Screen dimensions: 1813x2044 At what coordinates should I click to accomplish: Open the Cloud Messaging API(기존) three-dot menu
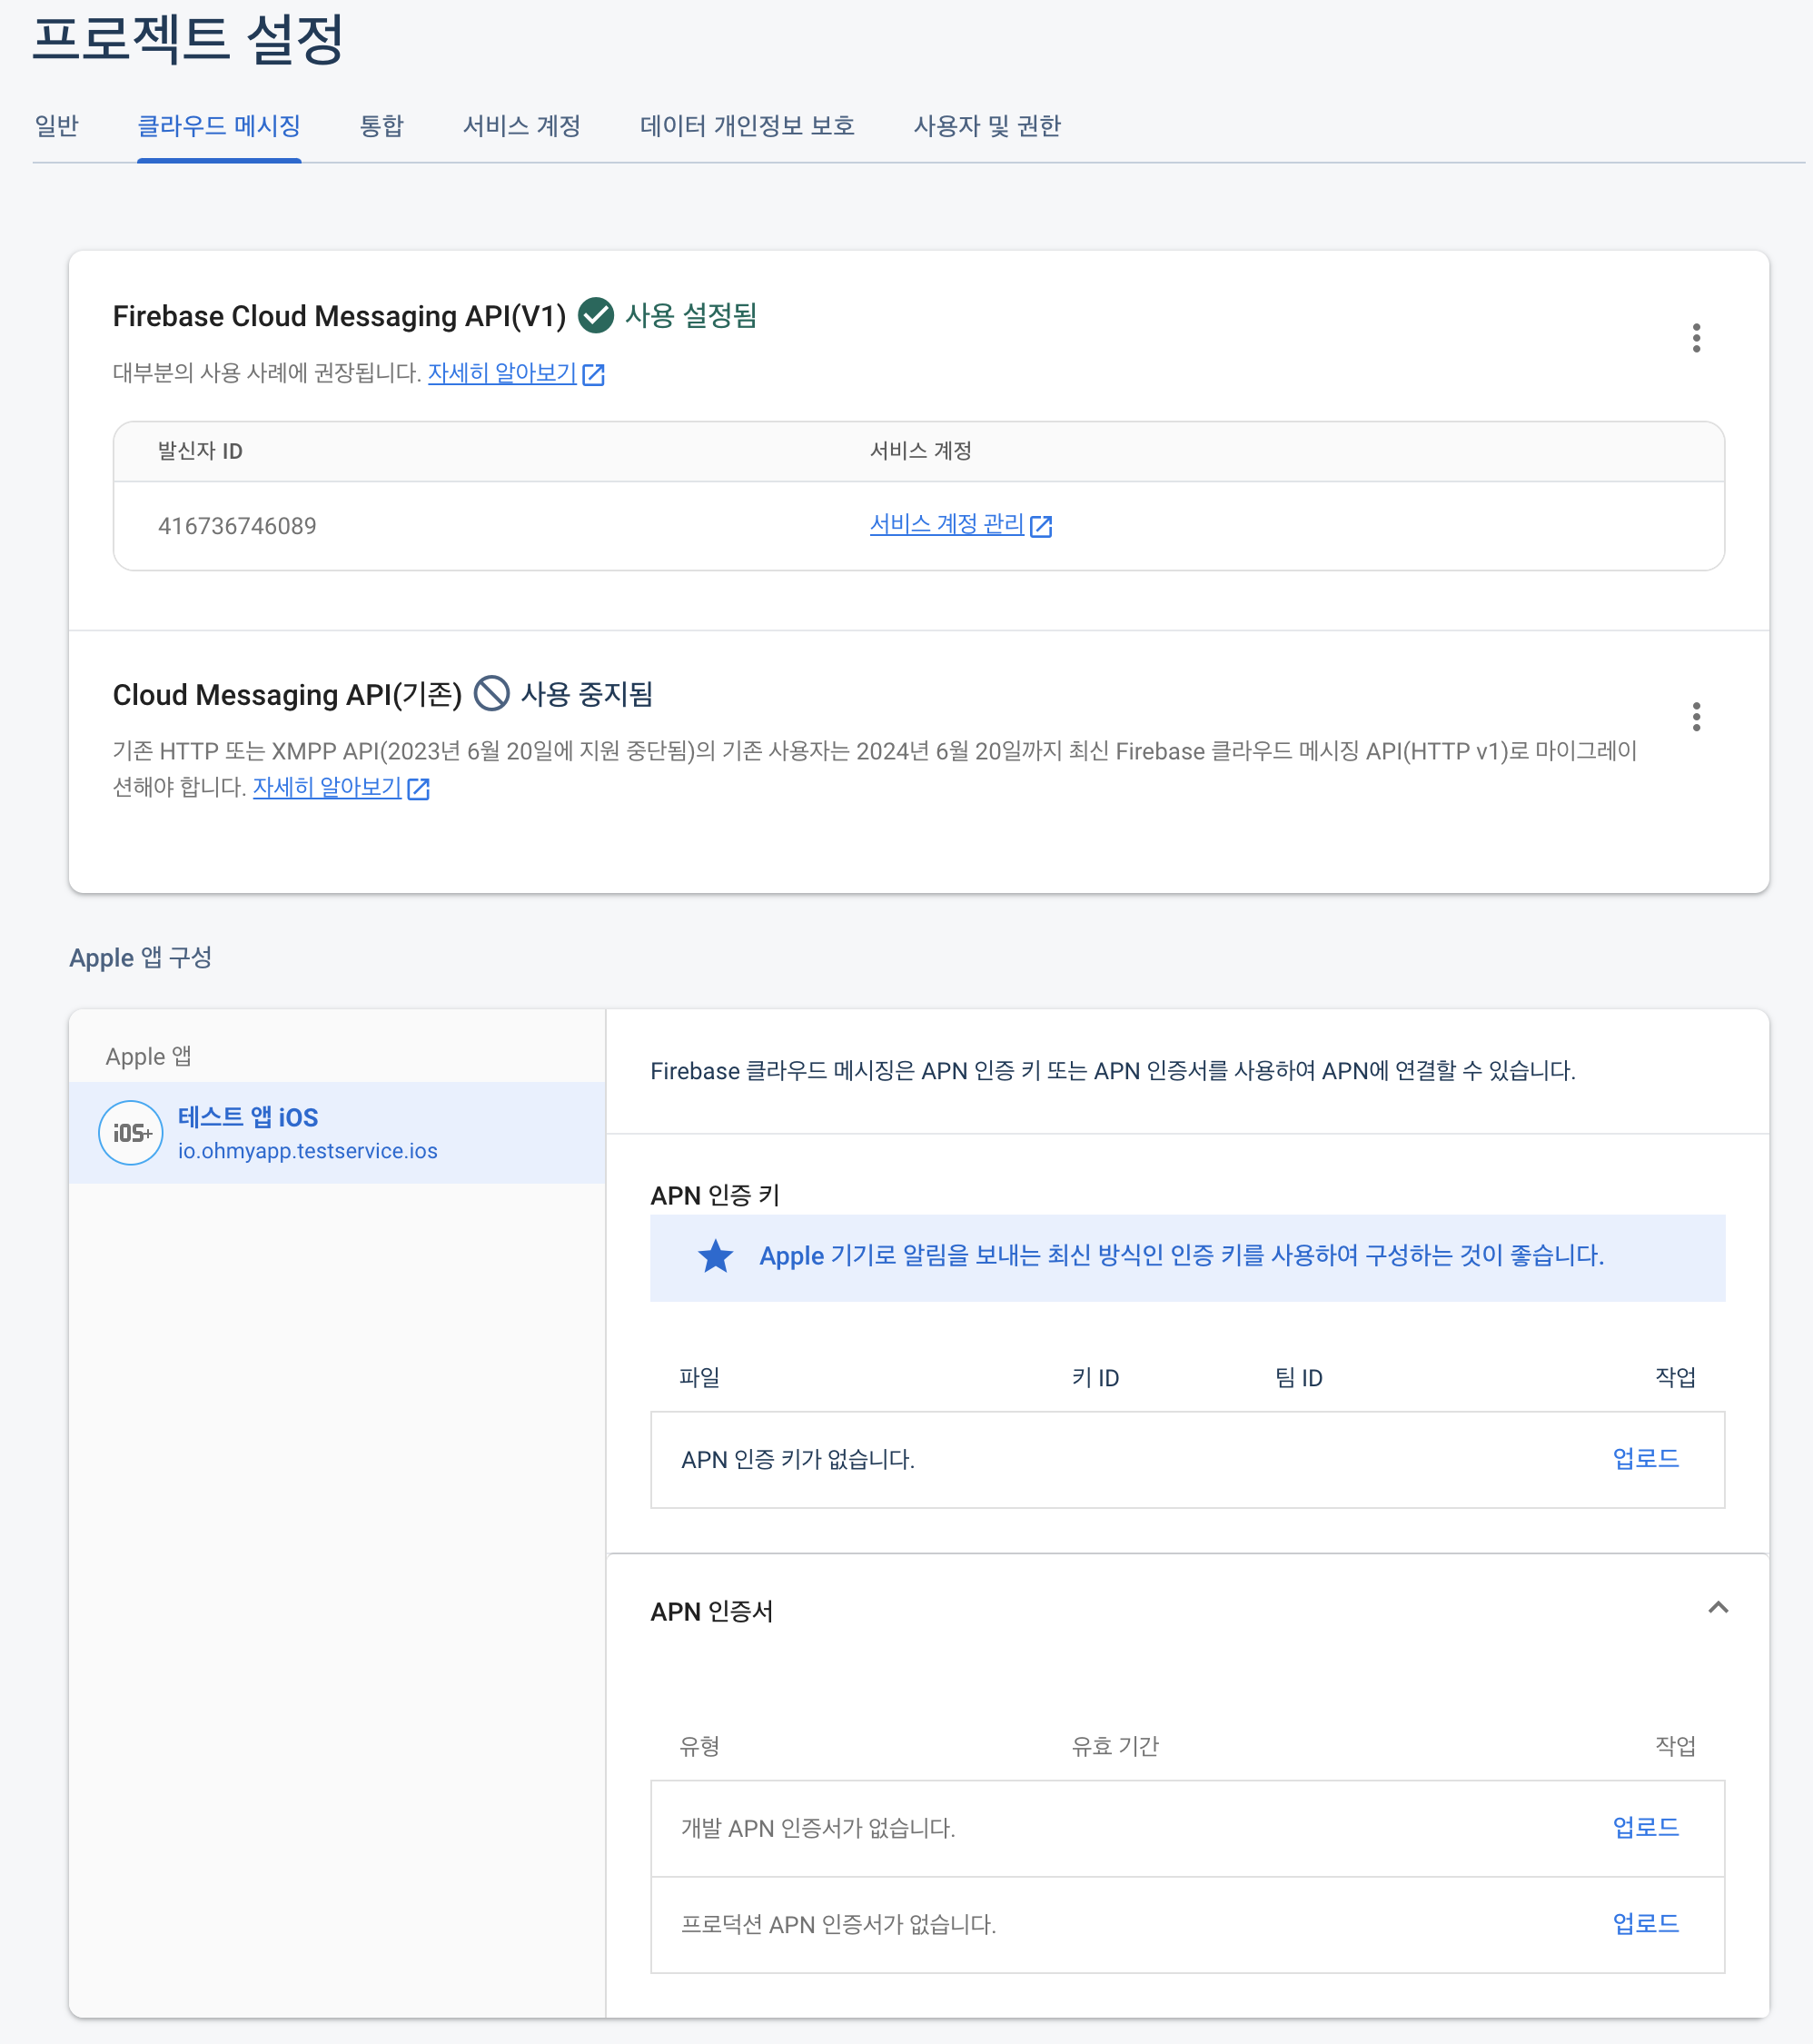click(x=1696, y=716)
